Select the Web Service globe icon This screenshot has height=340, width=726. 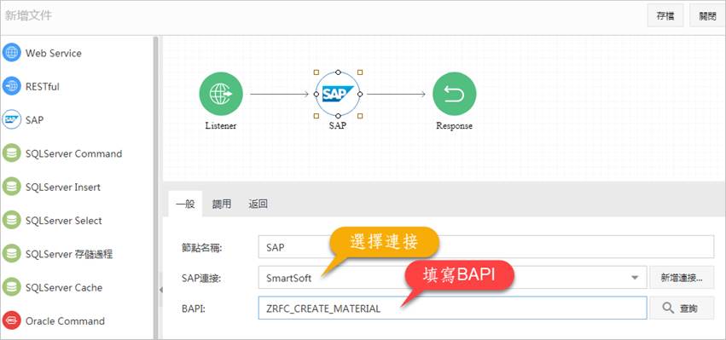12,53
